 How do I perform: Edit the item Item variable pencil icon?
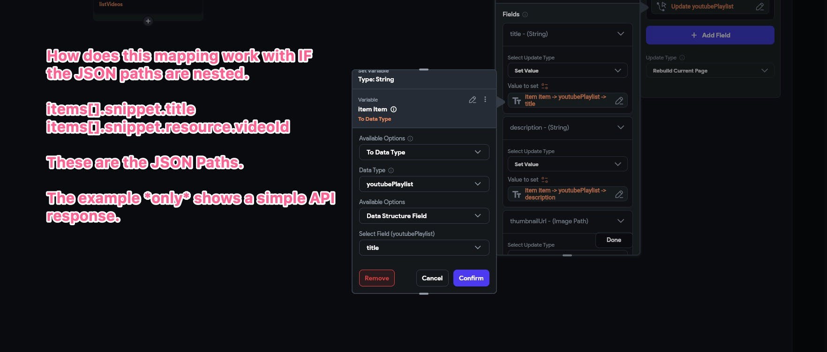click(473, 100)
